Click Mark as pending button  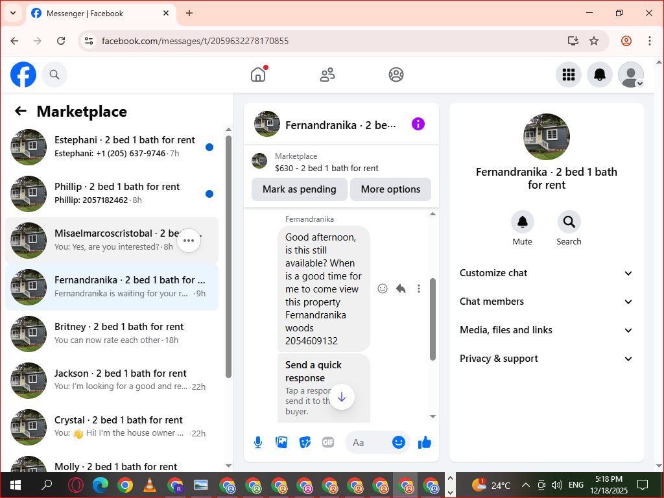point(300,189)
